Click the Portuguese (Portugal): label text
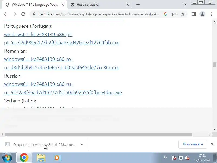Image resolution: width=217 pixels, height=163 pixels. tap(28, 26)
